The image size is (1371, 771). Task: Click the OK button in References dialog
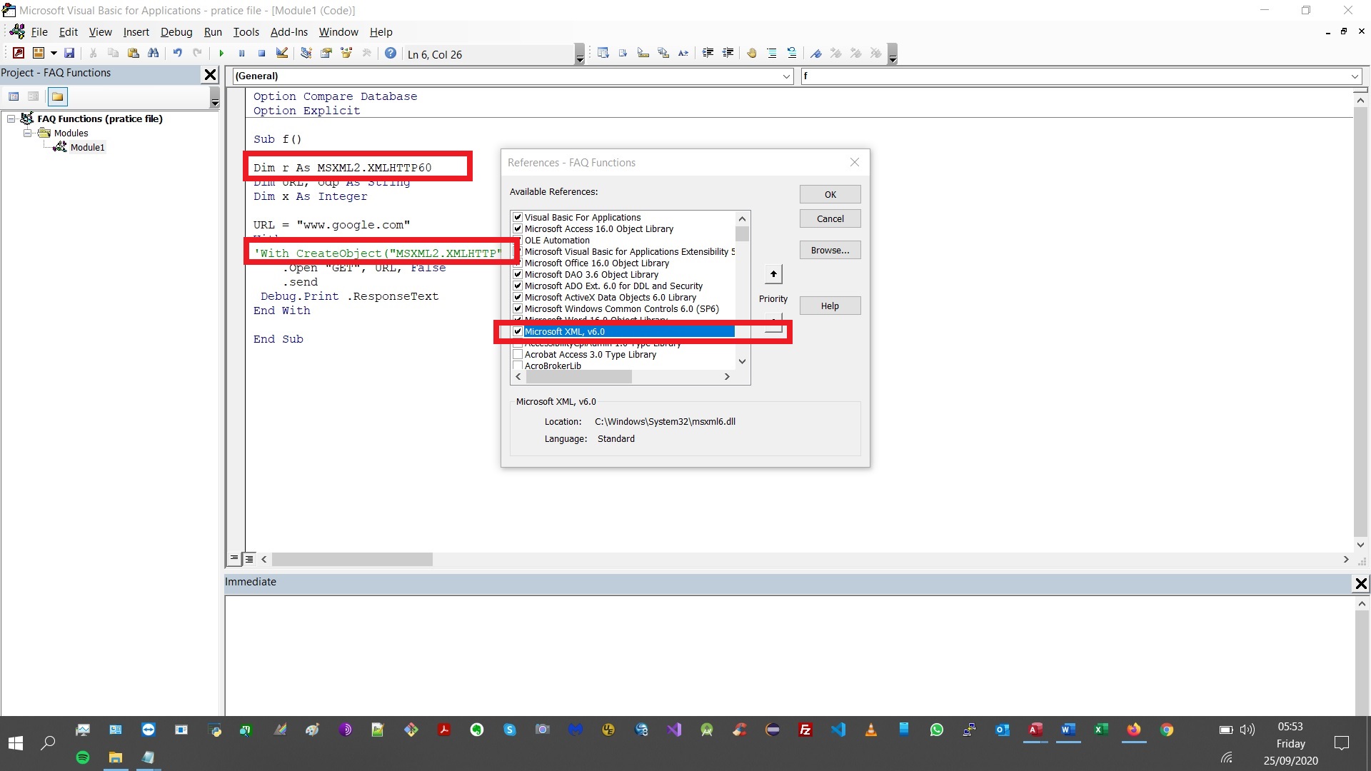[x=830, y=194]
